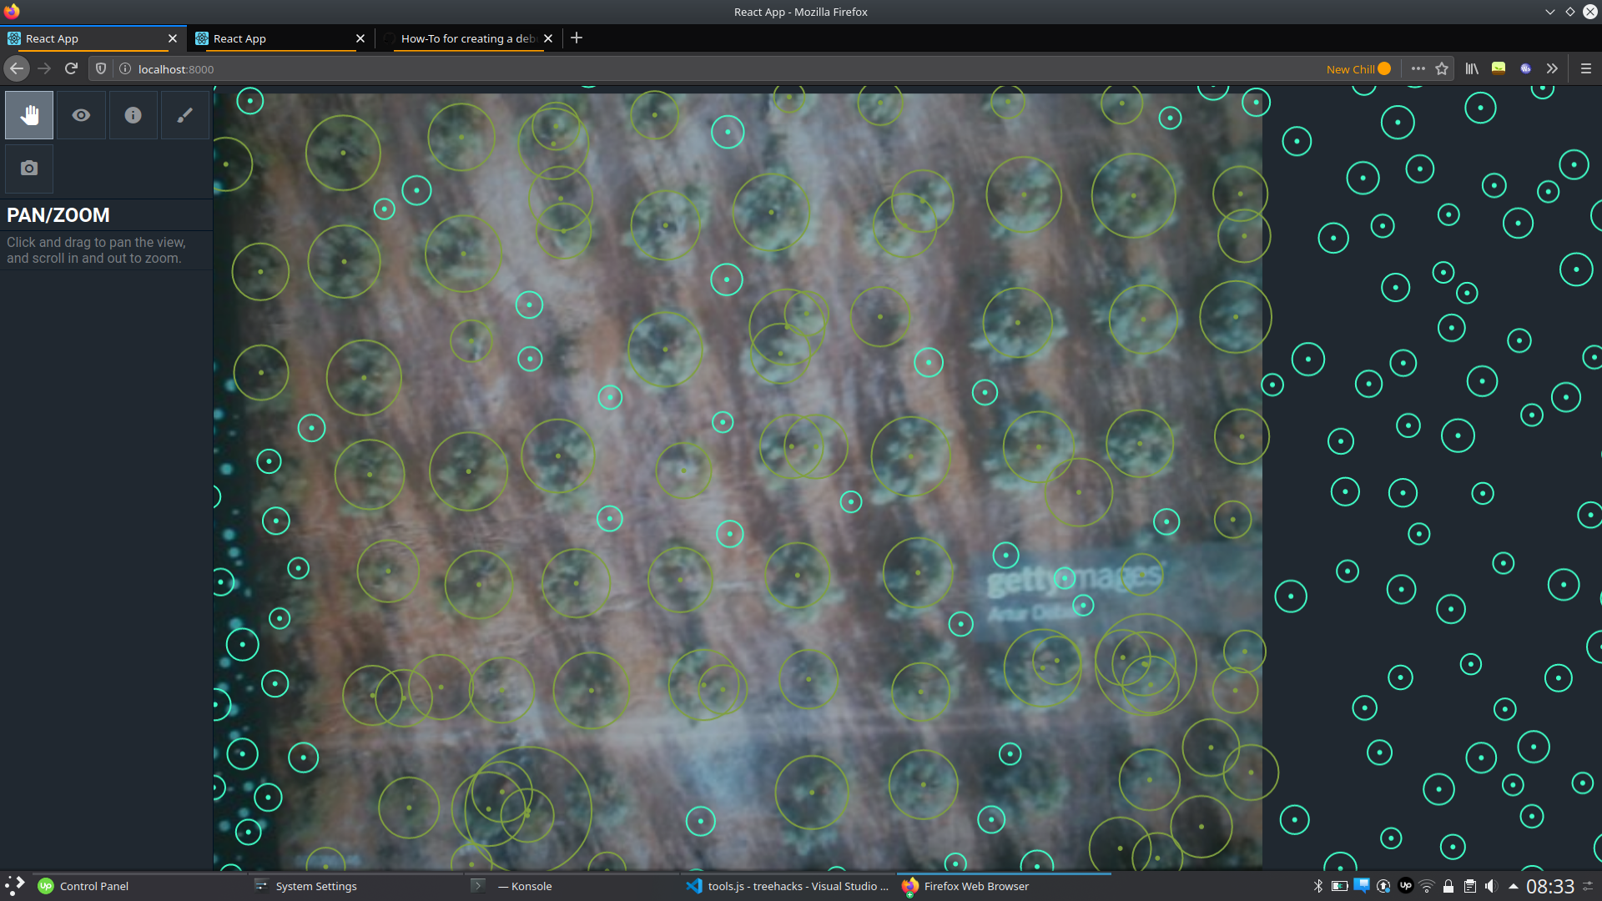Viewport: 1602px width, 901px height.
Task: Toggle the system volume tray icon
Action: click(1491, 886)
